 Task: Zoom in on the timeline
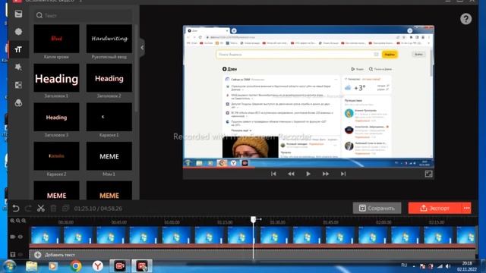pos(12,221)
